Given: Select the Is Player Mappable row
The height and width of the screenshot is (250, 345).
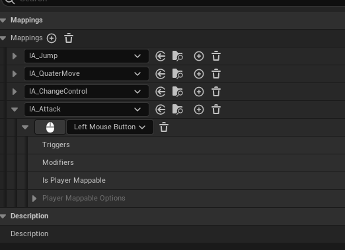Looking at the screenshot, I should pos(186,181).
